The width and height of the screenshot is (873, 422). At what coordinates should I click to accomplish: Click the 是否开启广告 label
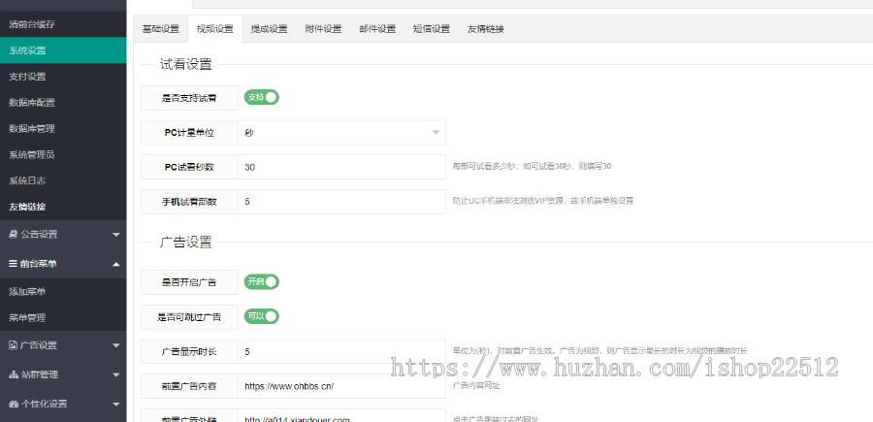189,282
